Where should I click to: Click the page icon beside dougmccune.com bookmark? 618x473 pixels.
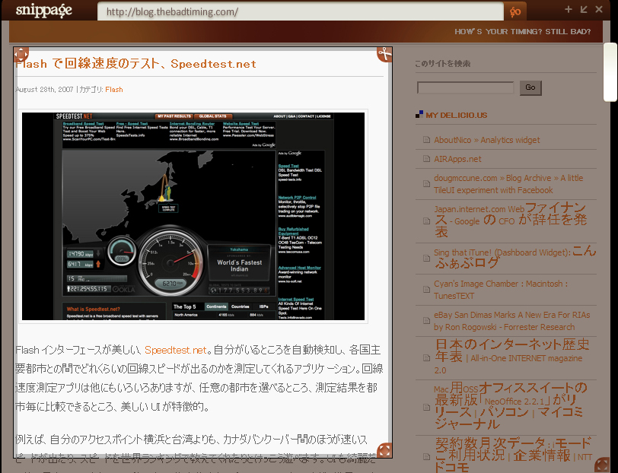426,184
